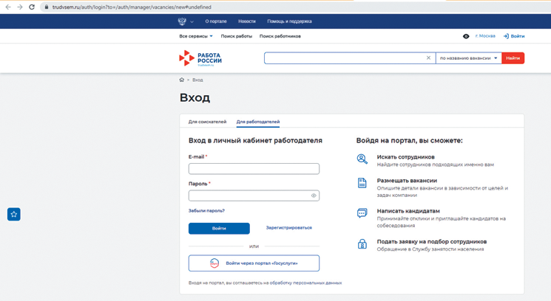551x301 pixels.
Task: Expand the Все сервисы dropdown
Action: pos(195,36)
